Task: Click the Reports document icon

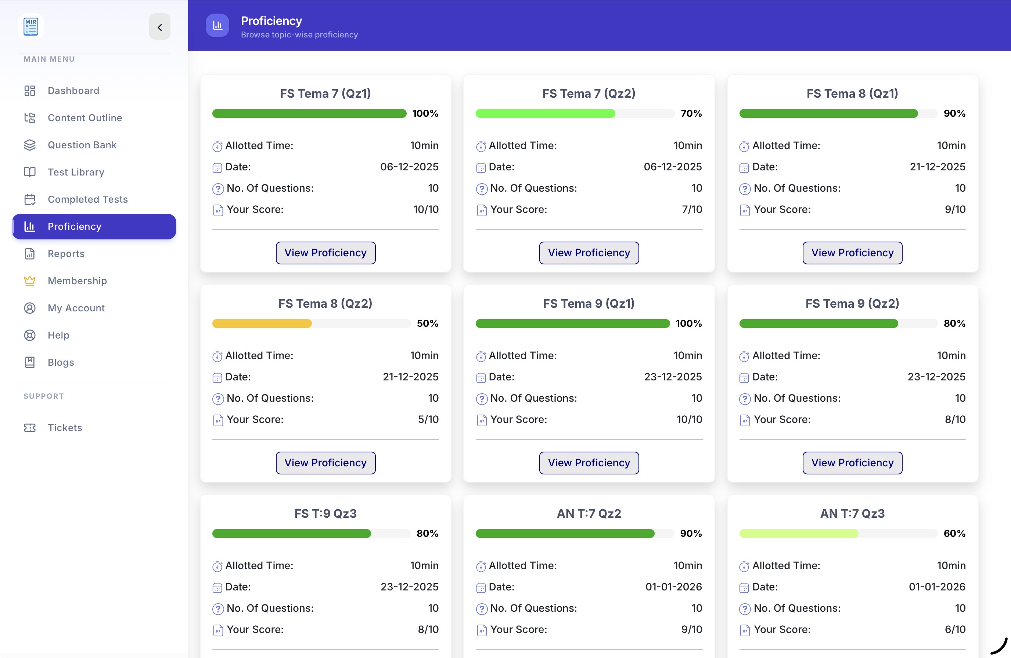Action: (30, 253)
